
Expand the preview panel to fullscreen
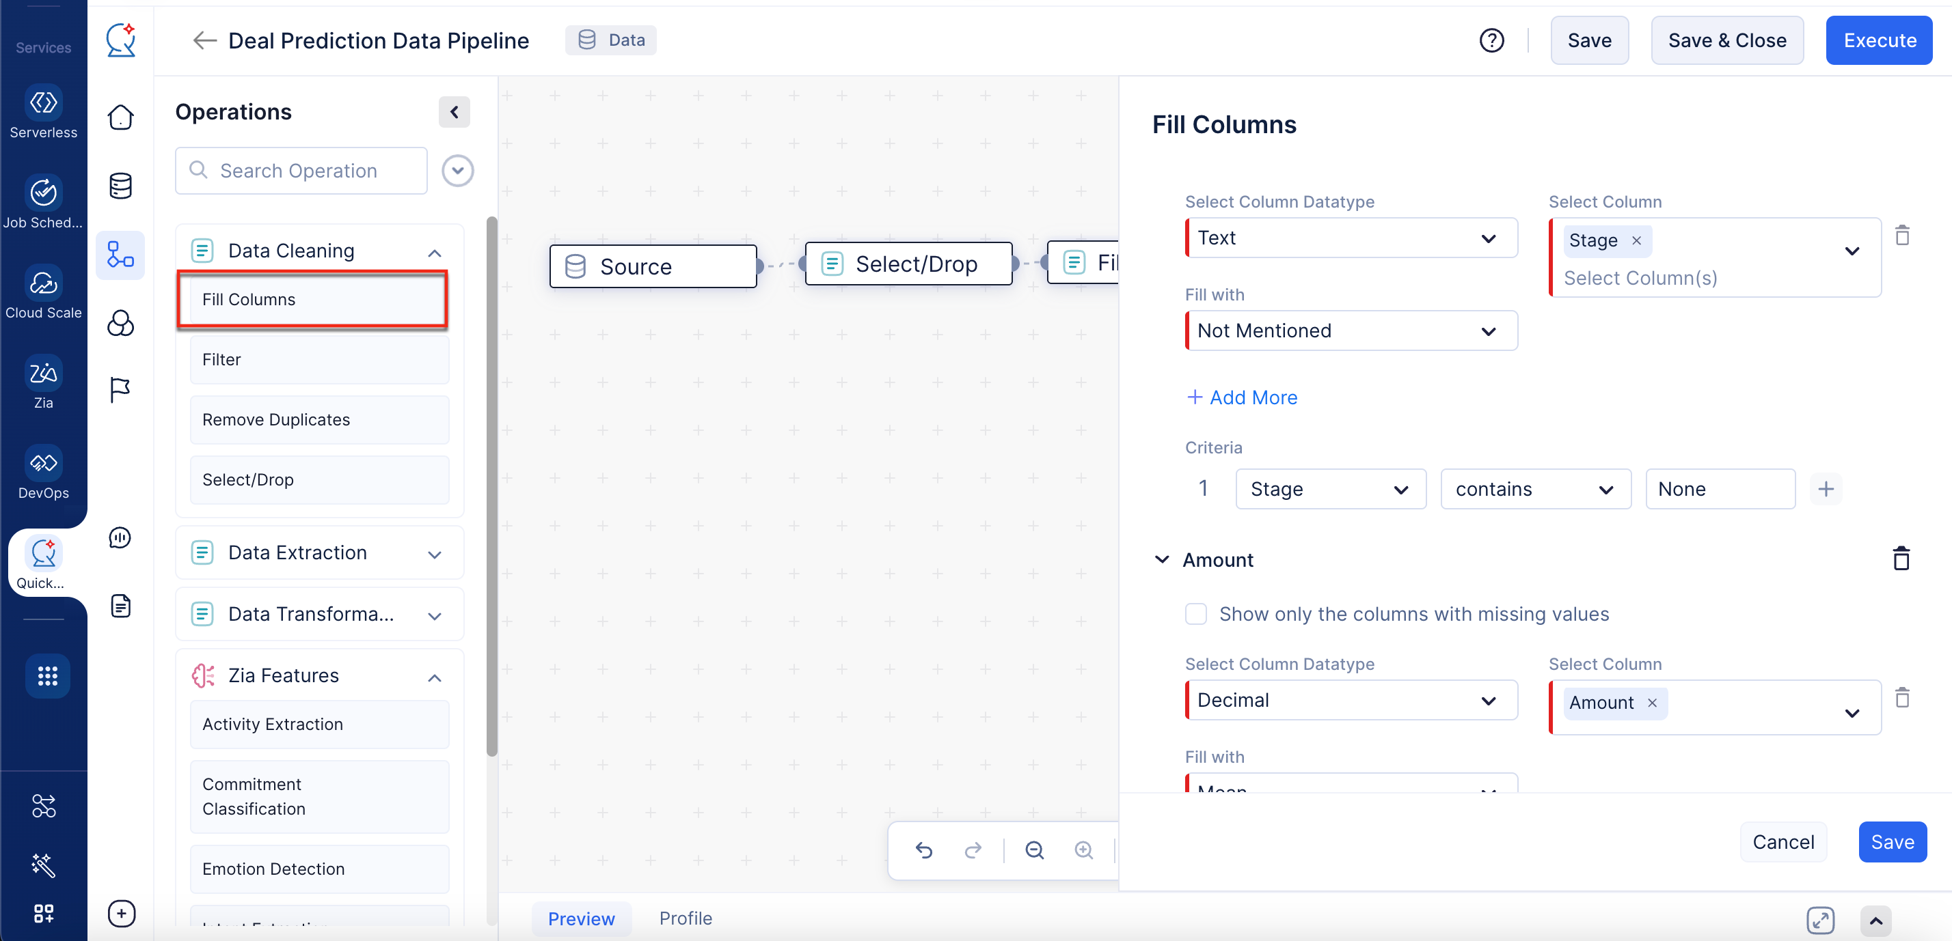[1820, 920]
